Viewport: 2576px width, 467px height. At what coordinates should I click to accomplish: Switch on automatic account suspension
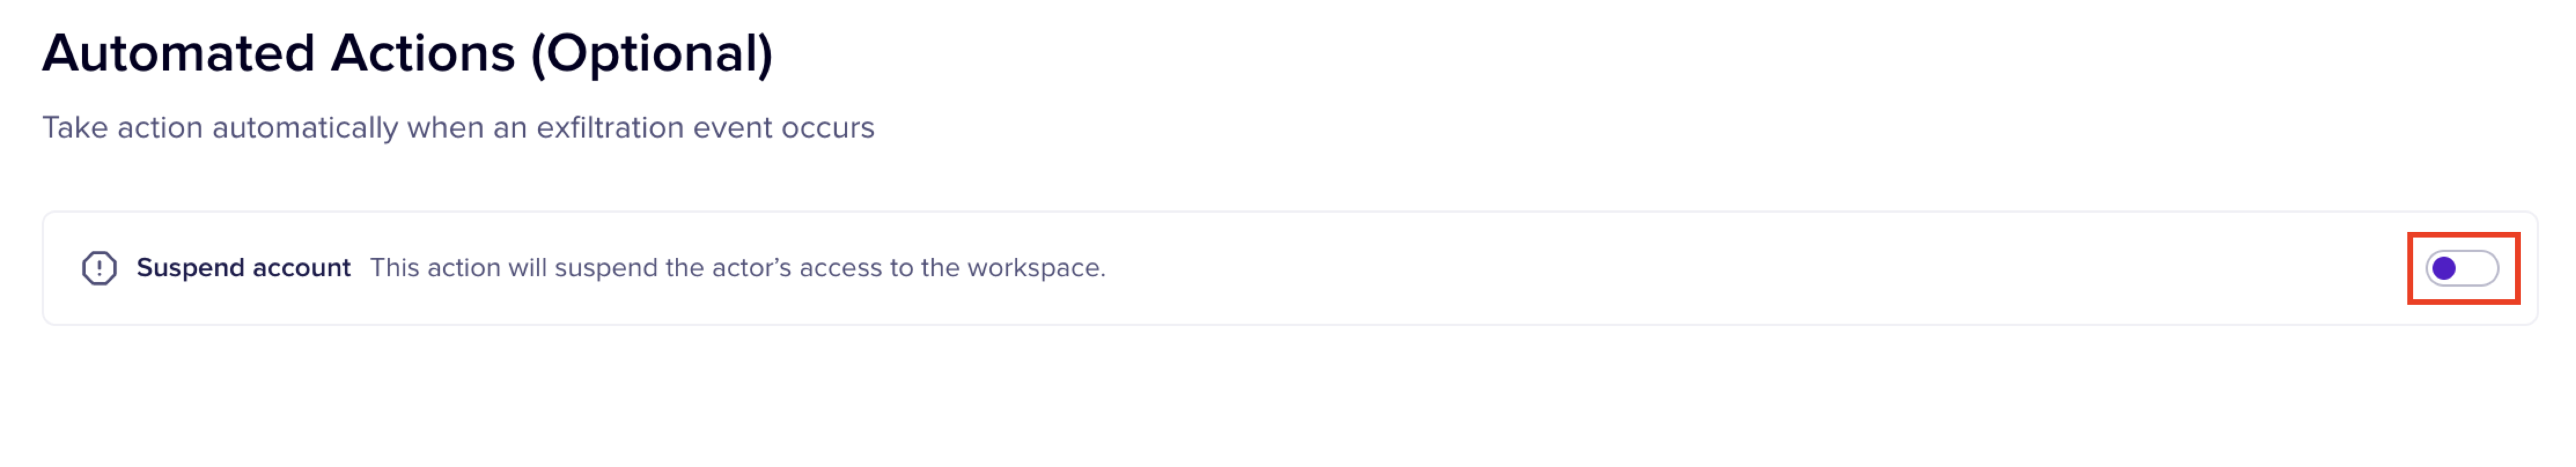pyautogui.click(x=2461, y=268)
